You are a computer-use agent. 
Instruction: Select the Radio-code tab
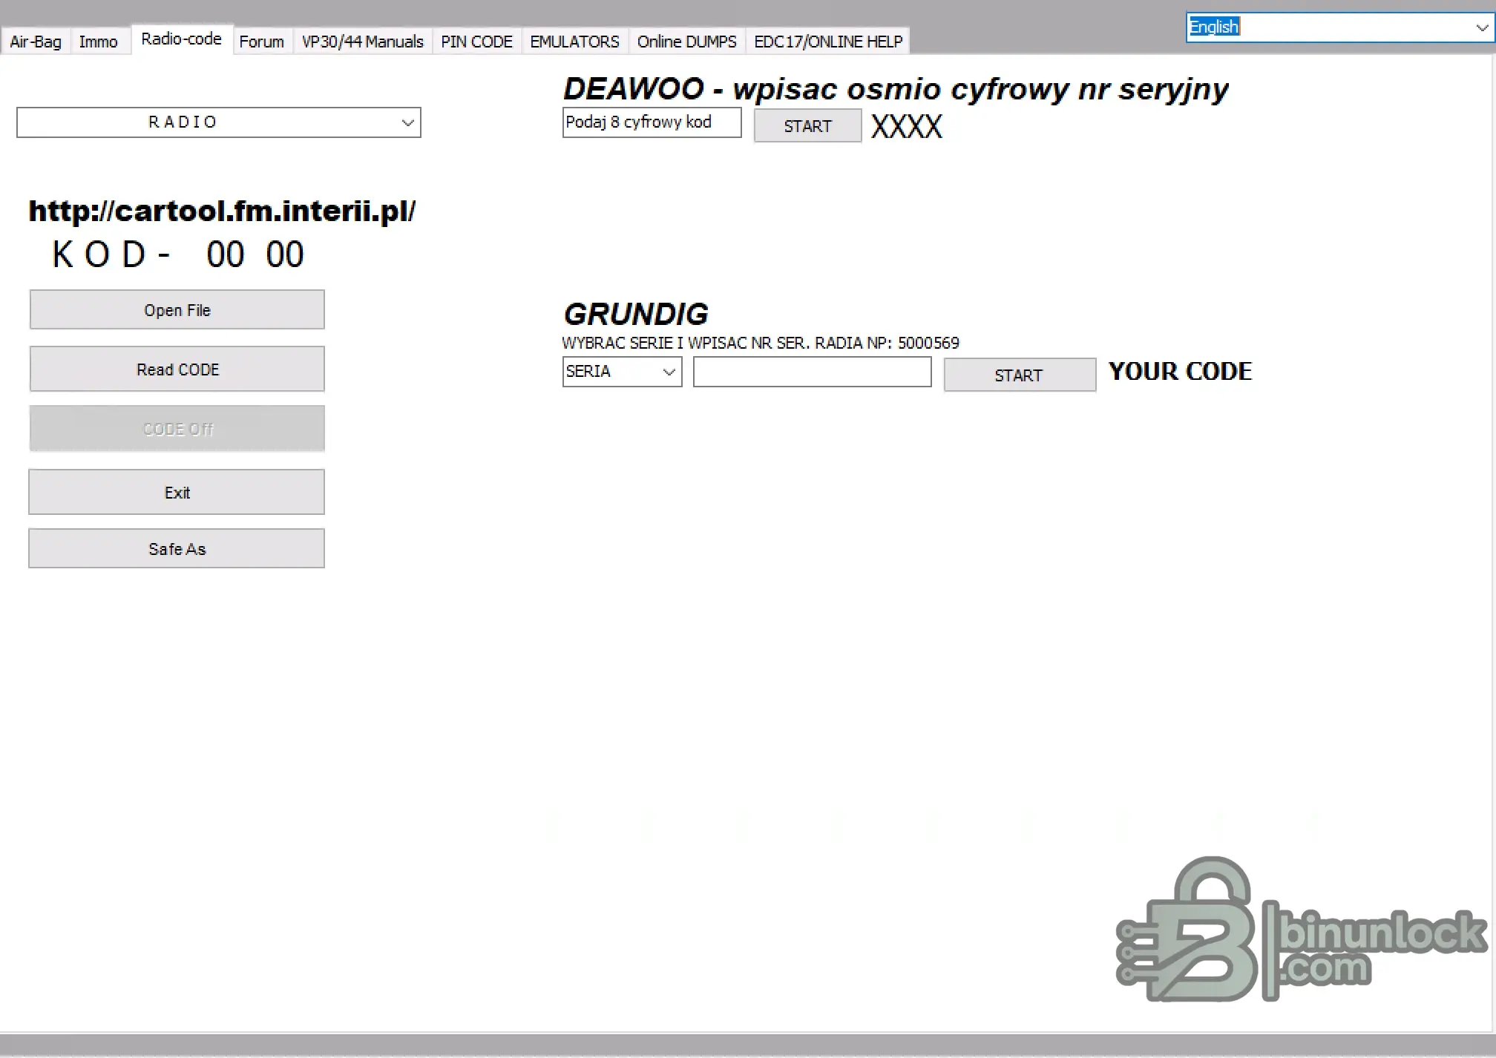coord(182,39)
